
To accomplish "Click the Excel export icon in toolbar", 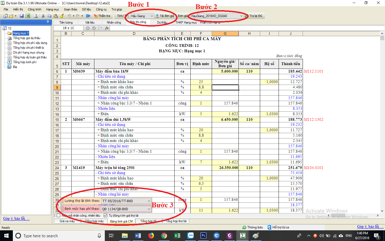I will click(x=28, y=16).
